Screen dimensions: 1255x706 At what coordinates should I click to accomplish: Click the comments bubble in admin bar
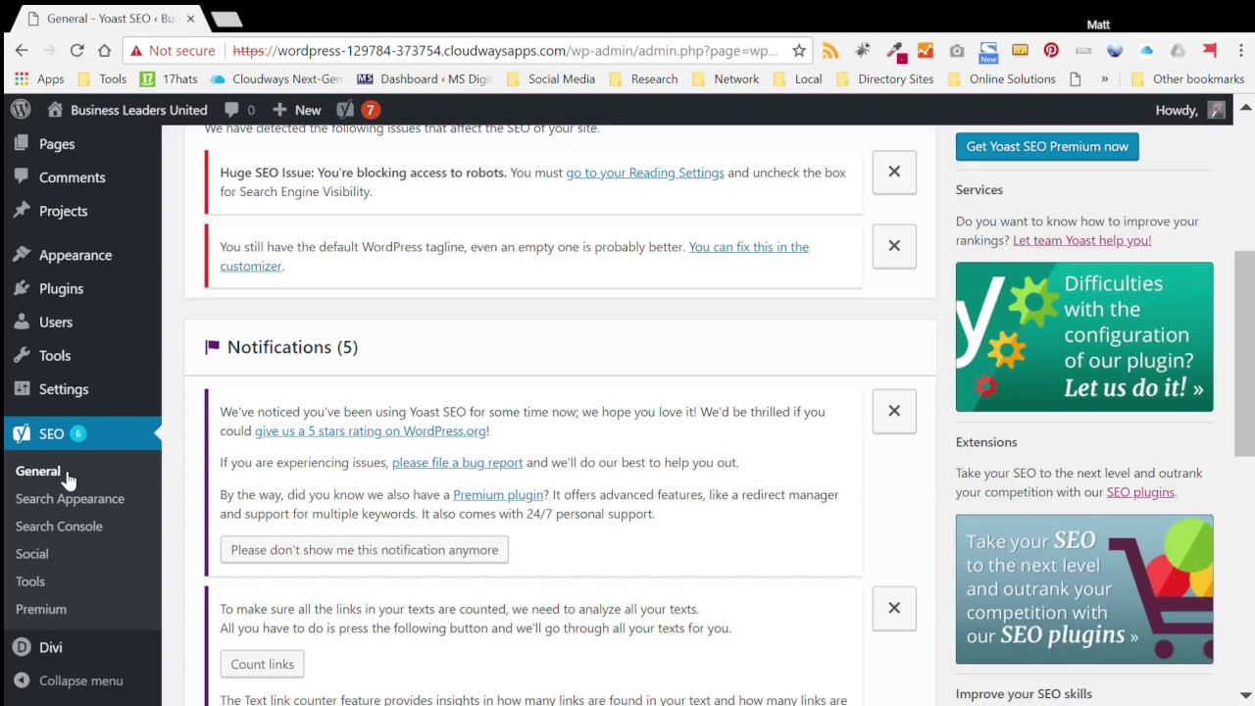point(239,110)
